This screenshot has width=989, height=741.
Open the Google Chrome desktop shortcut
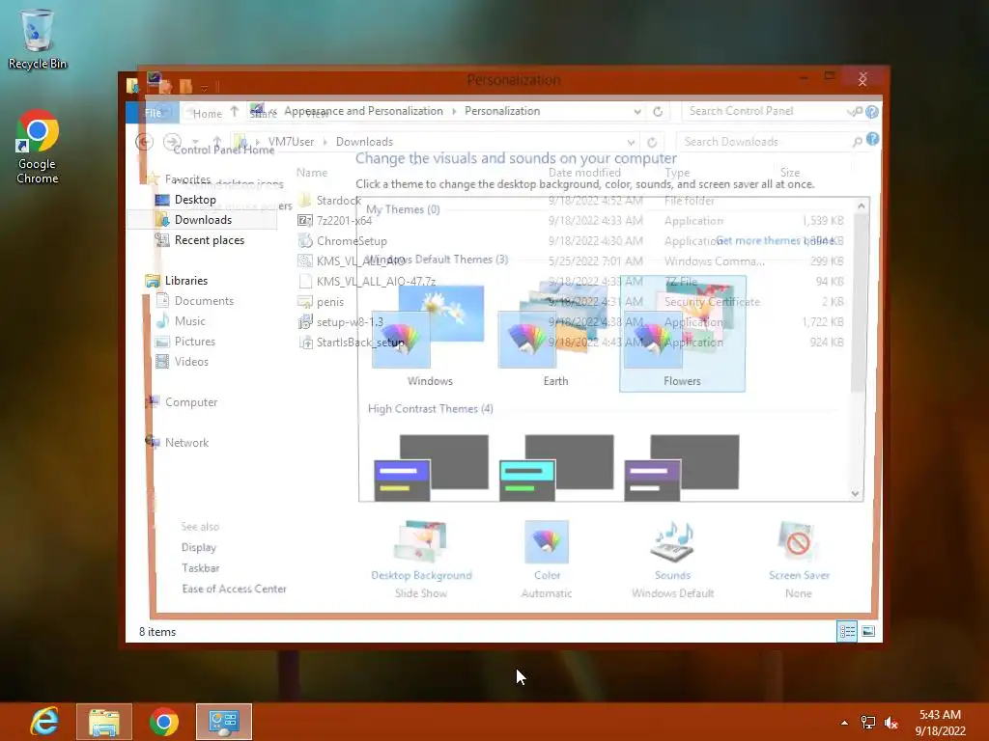(38, 147)
